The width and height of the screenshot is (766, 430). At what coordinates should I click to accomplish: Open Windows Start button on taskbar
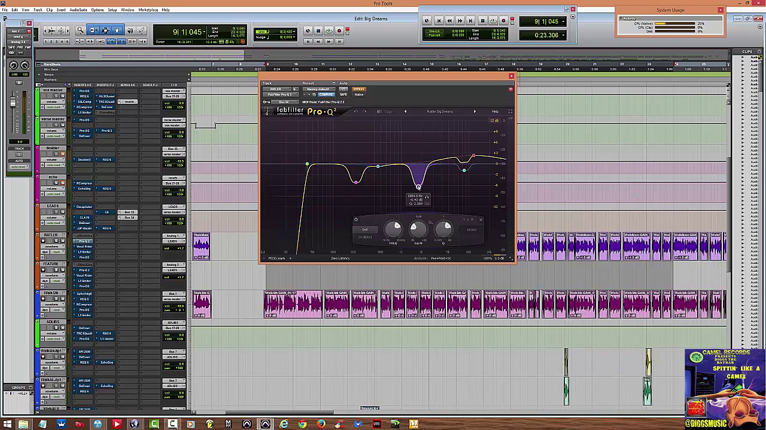tap(7, 424)
